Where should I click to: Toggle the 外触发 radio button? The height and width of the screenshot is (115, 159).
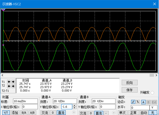click(152, 93)
